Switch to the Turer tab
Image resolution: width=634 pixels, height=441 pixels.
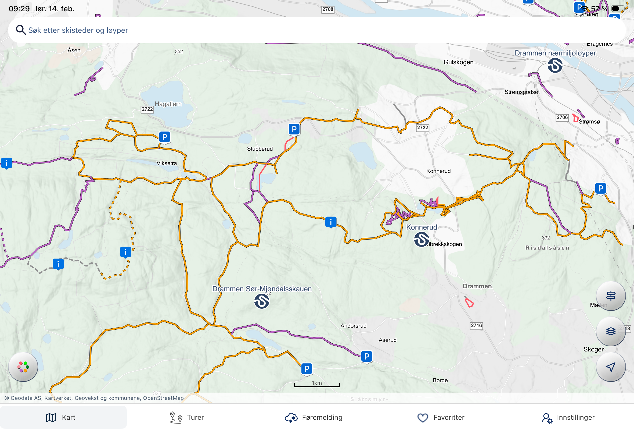187,417
